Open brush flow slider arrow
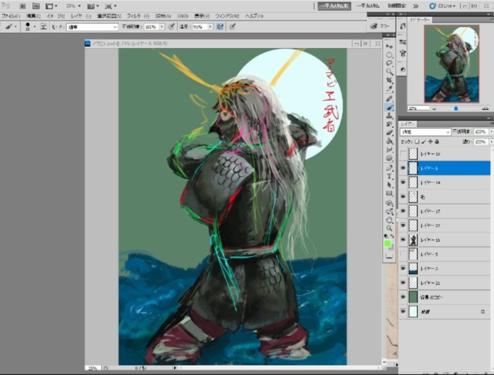 coord(210,27)
